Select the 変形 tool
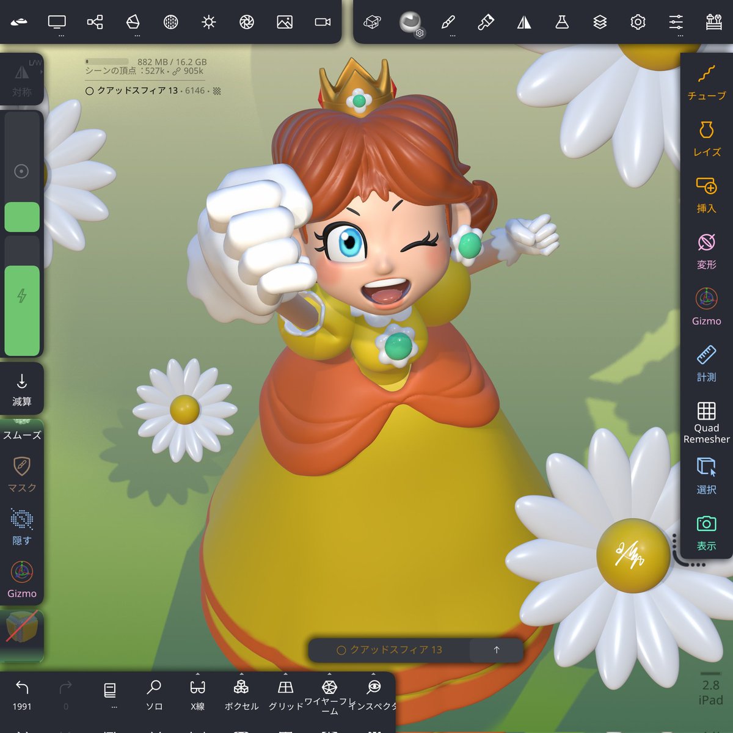 (707, 252)
